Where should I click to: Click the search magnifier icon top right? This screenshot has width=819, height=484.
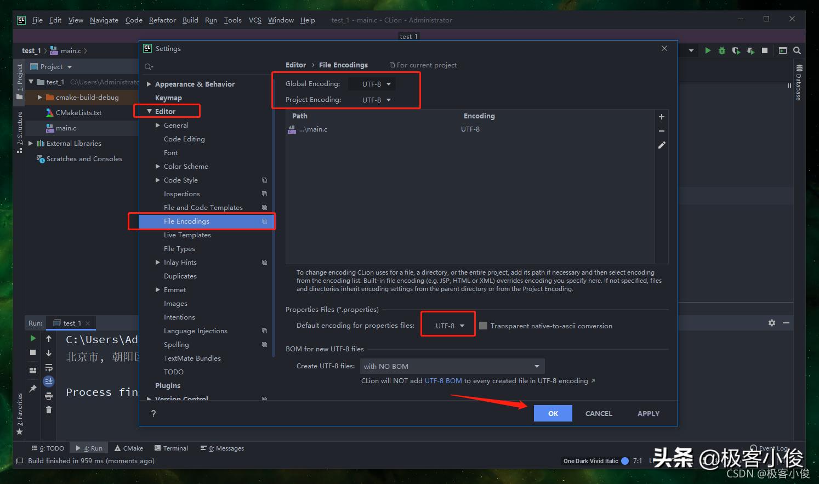pos(797,50)
